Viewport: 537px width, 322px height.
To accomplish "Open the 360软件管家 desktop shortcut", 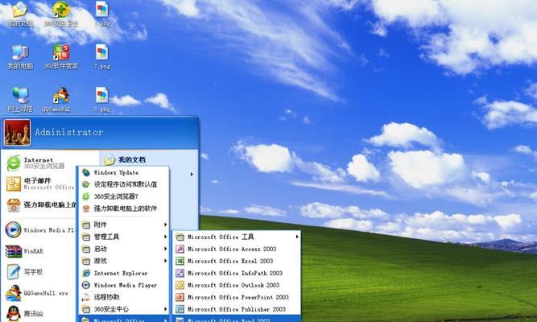I will point(60,55).
